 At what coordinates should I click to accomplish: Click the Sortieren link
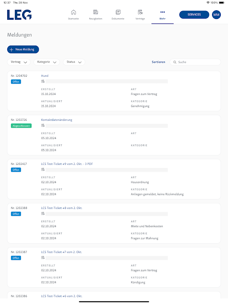pyautogui.click(x=158, y=62)
